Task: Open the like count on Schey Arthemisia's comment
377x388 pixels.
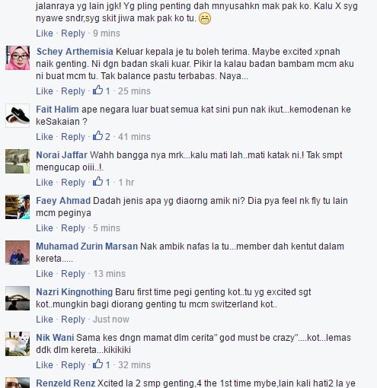Action: click(101, 91)
